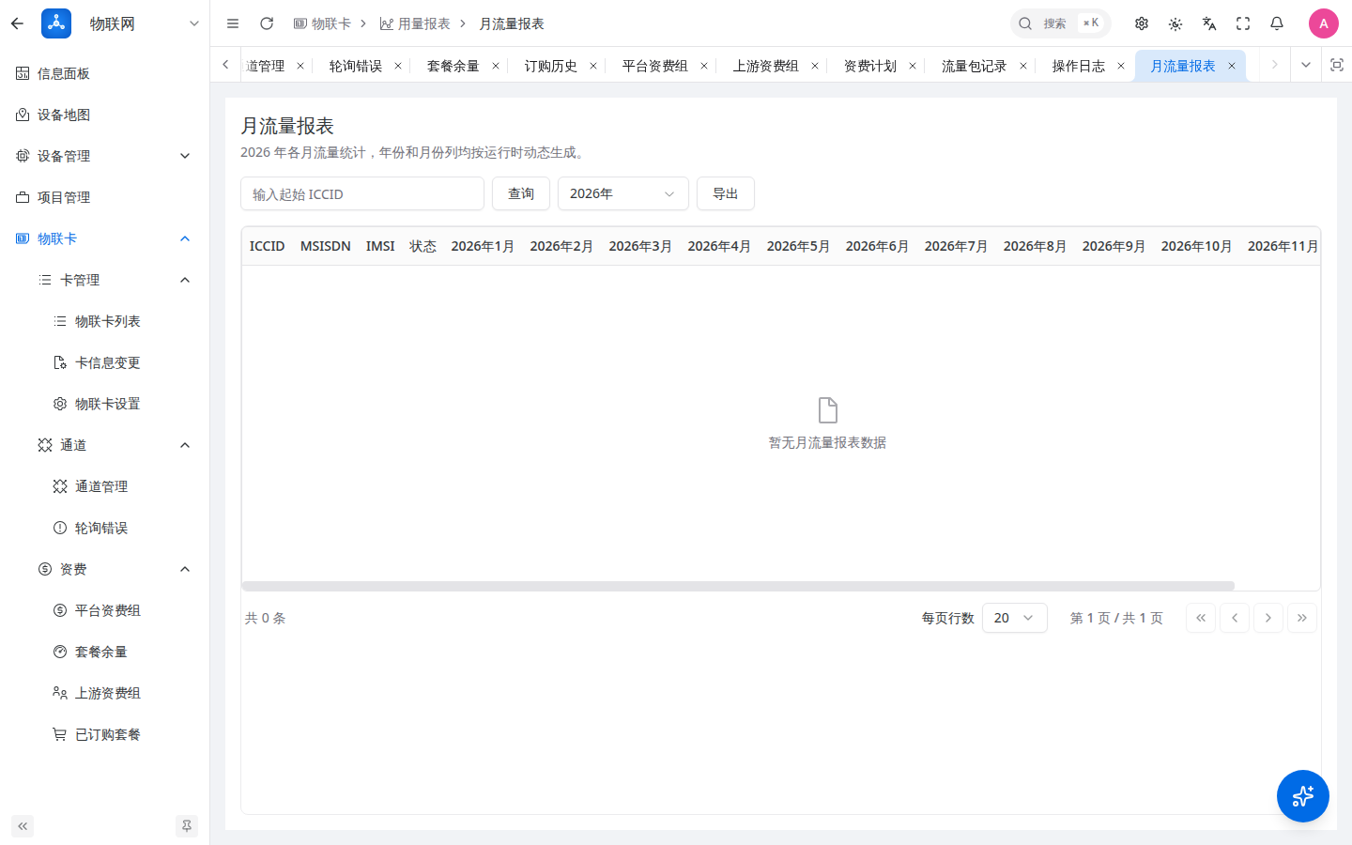This screenshot has width=1352, height=845.
Task: Collapse the 资费 submenu
Action: point(104,569)
